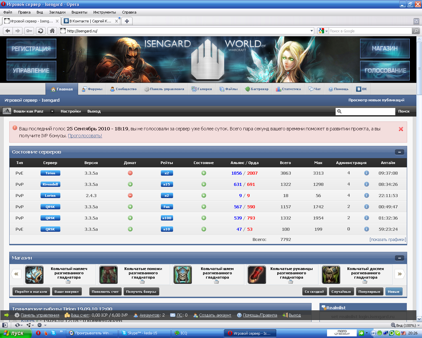The image size is (422, 338).
Task: Click the МАГАЗИН banner button
Action: coord(385,49)
